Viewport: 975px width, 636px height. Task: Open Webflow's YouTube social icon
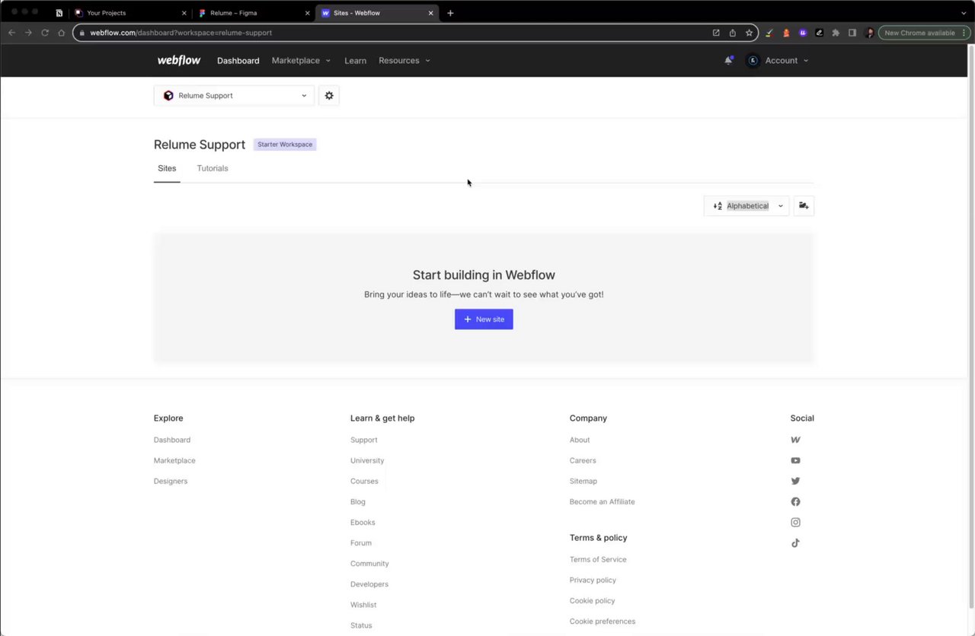click(795, 461)
